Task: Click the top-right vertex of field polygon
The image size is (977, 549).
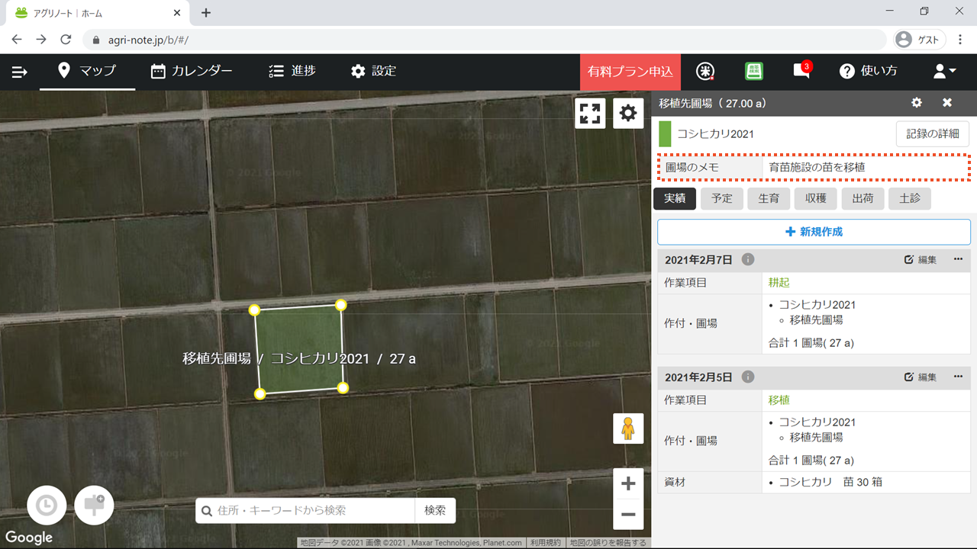Action: click(341, 305)
